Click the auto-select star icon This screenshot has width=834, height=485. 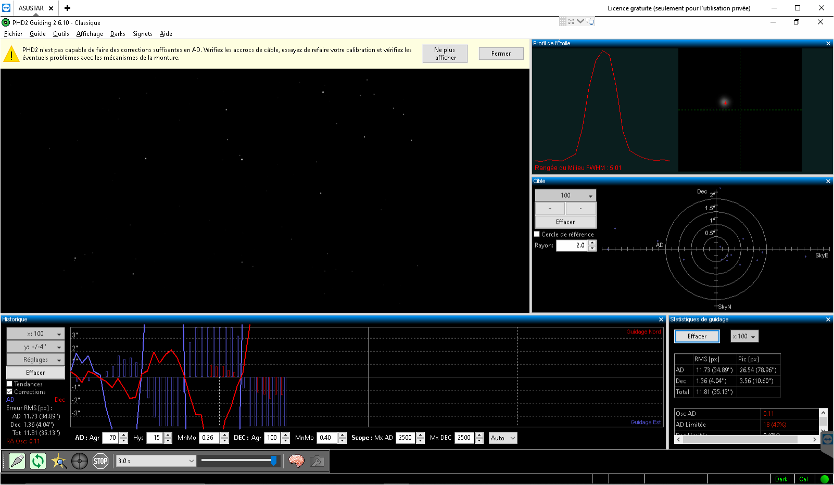(x=59, y=461)
